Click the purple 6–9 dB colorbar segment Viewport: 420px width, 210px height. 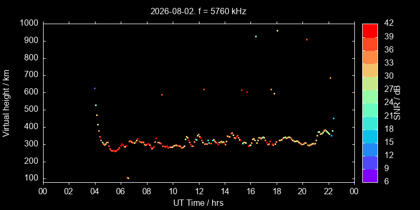click(x=370, y=176)
